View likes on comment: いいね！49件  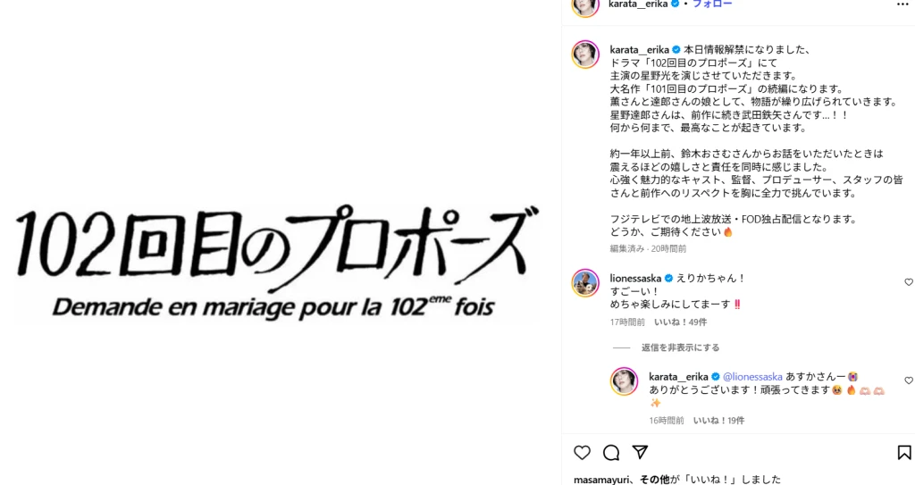(x=680, y=322)
